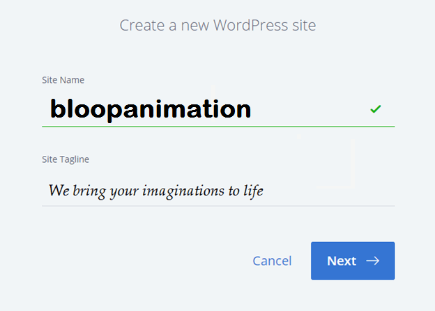The width and height of the screenshot is (435, 311).
Task: Click the Cancel link
Action: (x=272, y=261)
